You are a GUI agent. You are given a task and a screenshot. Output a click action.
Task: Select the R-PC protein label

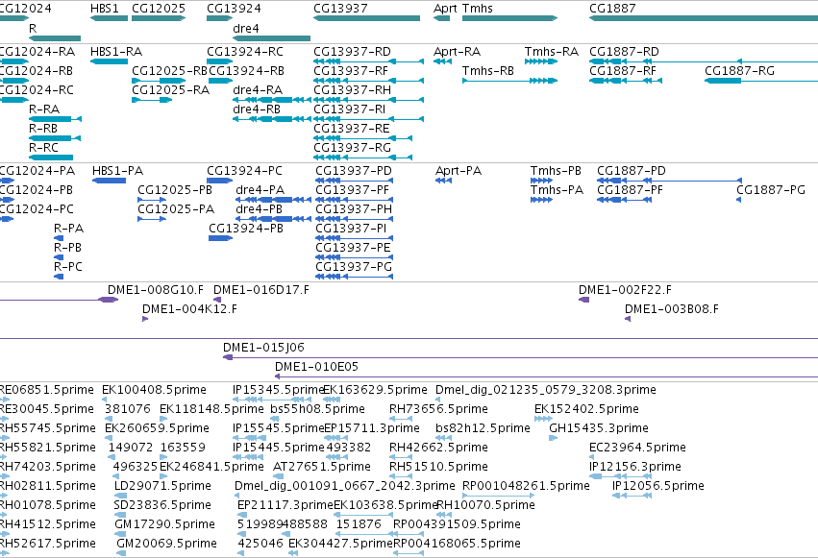coord(68,267)
